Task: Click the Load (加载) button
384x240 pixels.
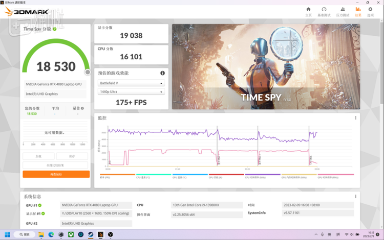Action: click(38, 156)
